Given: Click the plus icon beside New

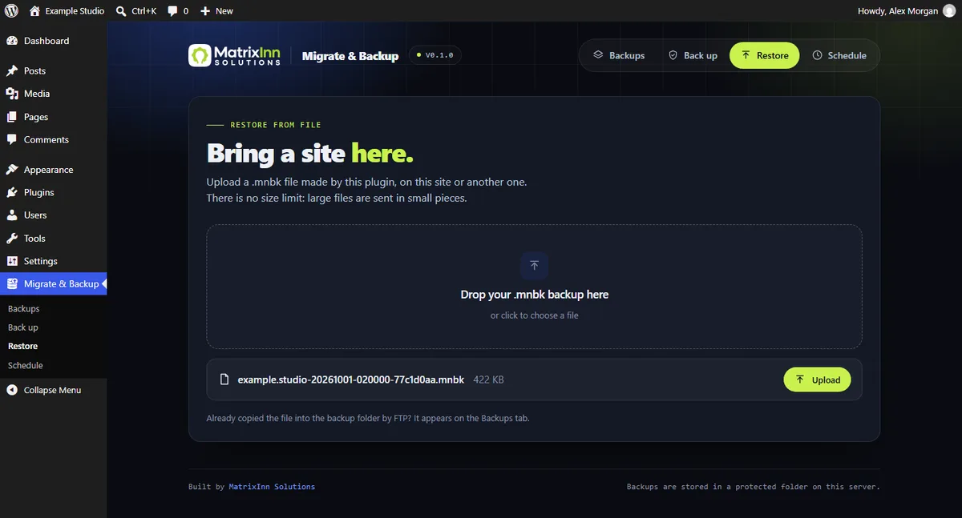Looking at the screenshot, I should [x=205, y=11].
